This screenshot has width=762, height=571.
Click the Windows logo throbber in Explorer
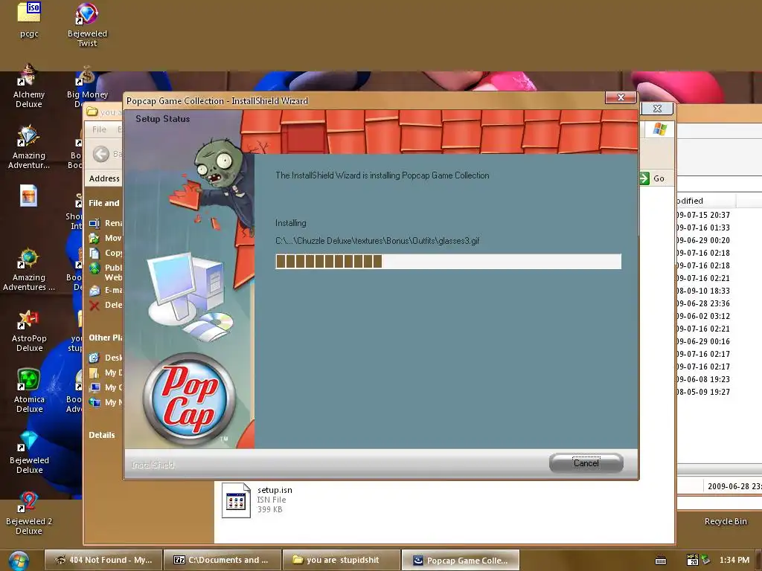point(659,129)
